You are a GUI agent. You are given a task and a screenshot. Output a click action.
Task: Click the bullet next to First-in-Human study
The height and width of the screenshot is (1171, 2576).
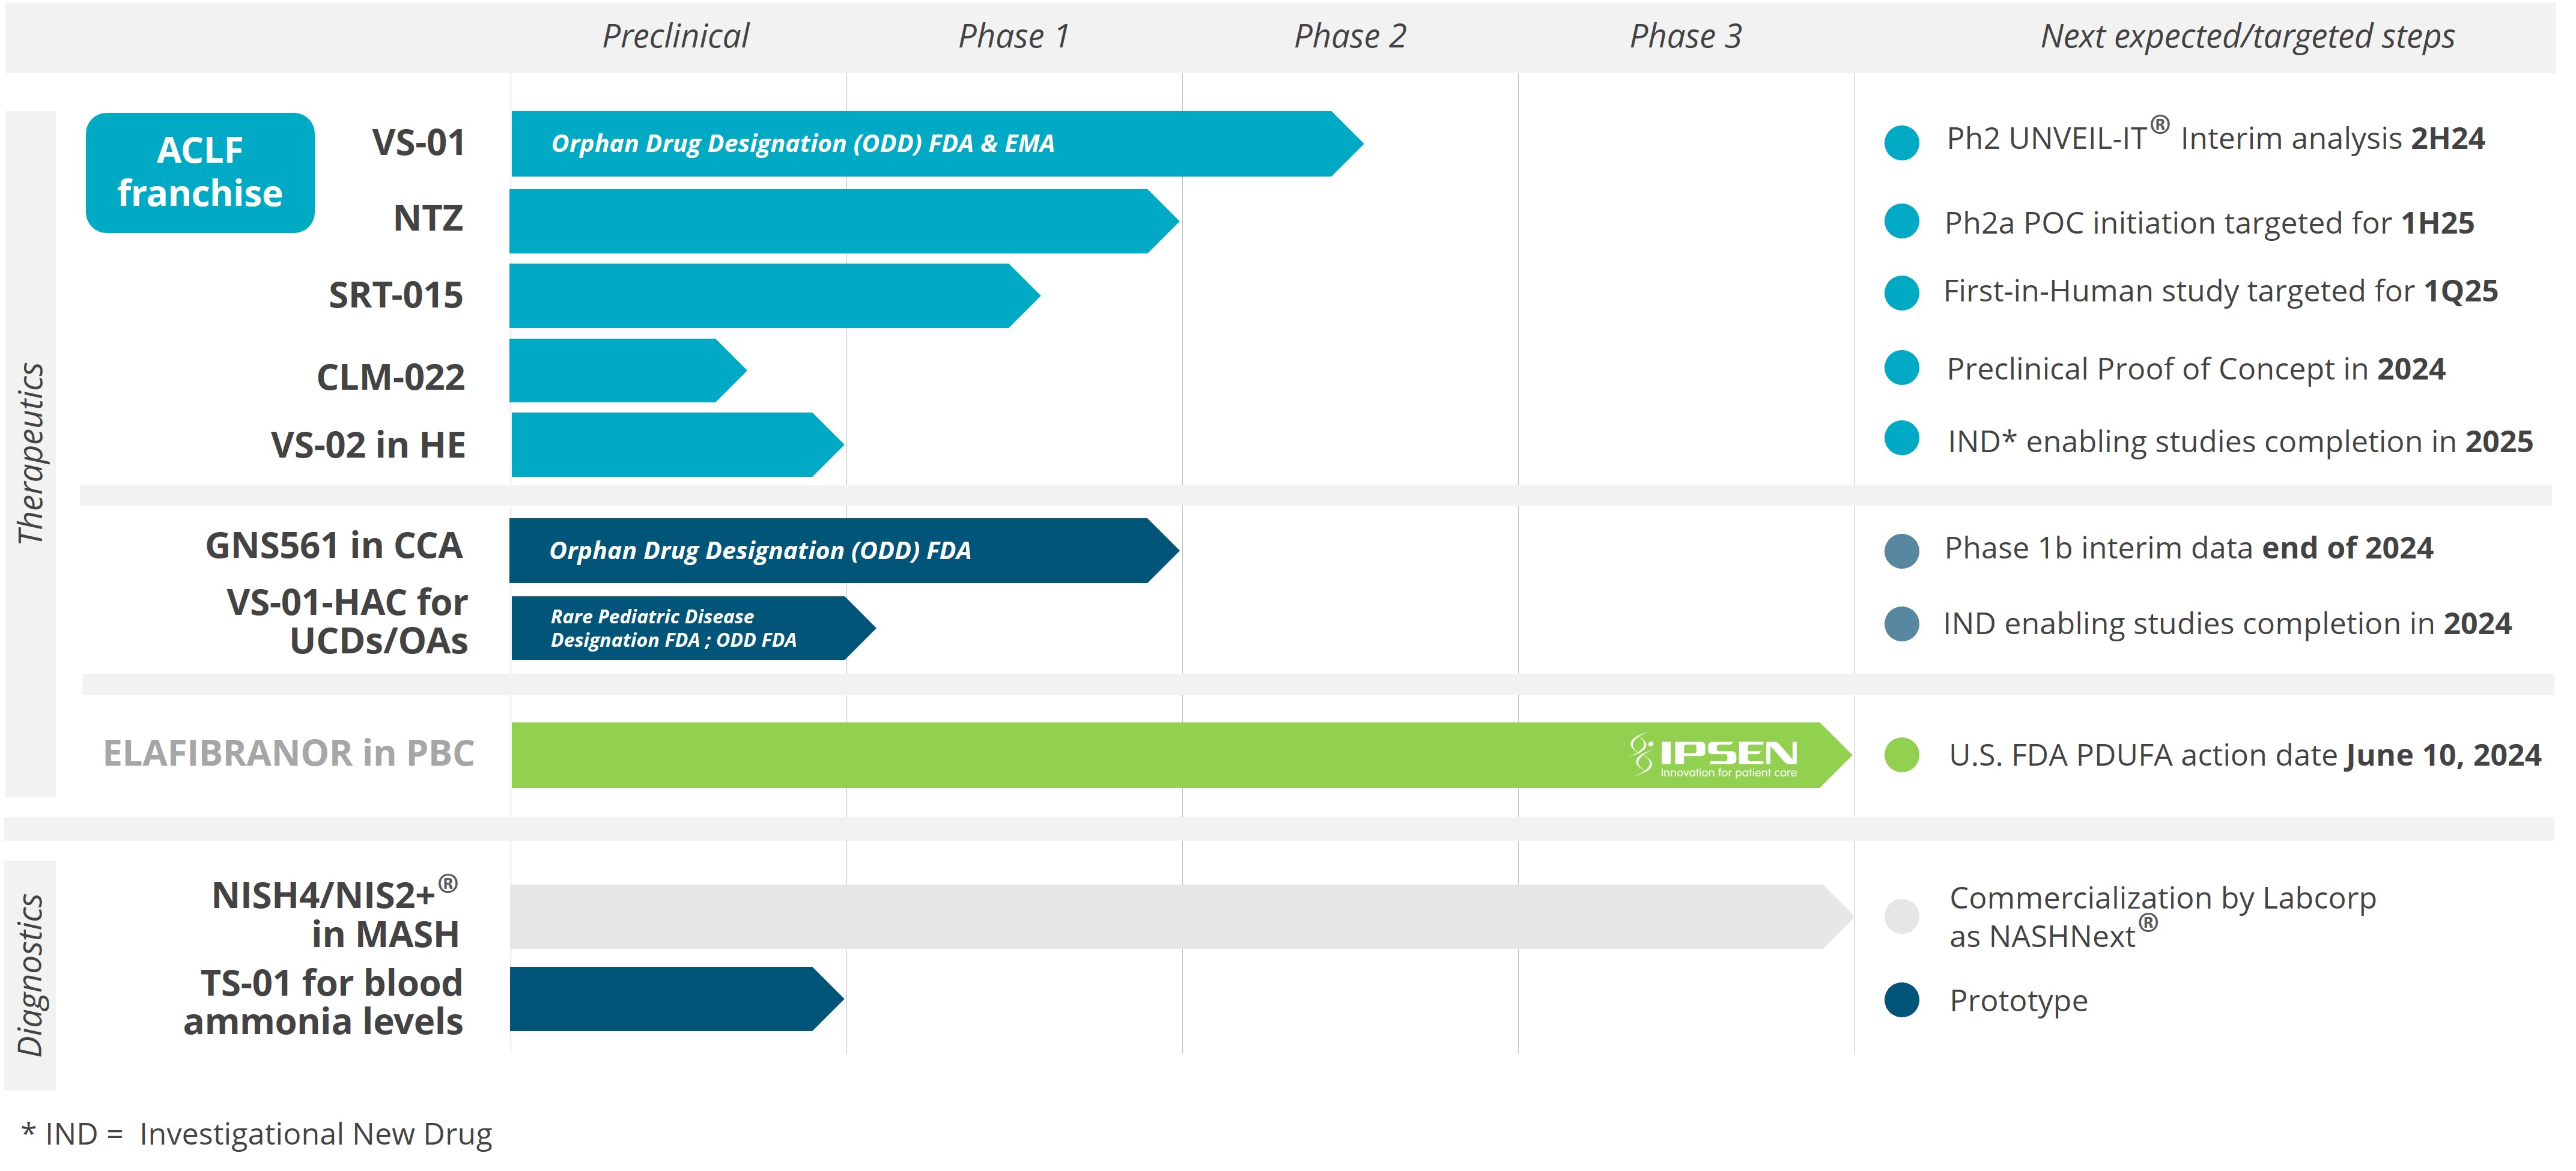1901,293
